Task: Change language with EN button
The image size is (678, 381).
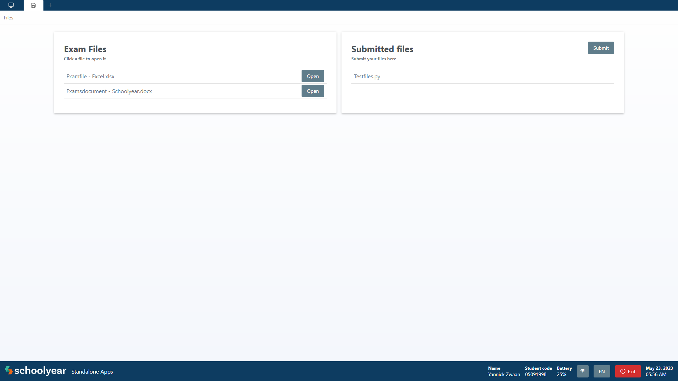Action: pyautogui.click(x=602, y=371)
